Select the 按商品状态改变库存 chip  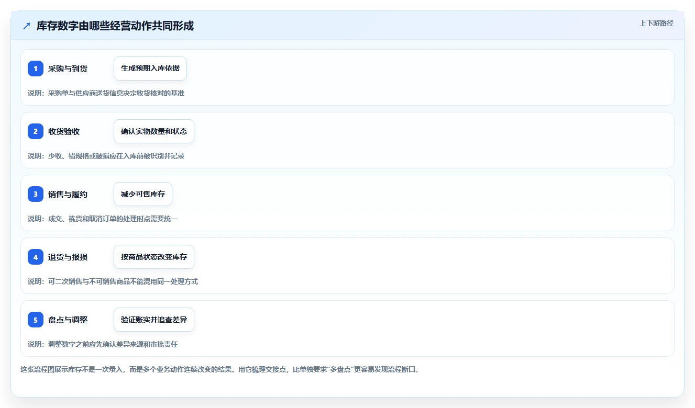pyautogui.click(x=154, y=257)
